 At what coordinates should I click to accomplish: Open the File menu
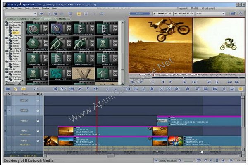(6, 9)
